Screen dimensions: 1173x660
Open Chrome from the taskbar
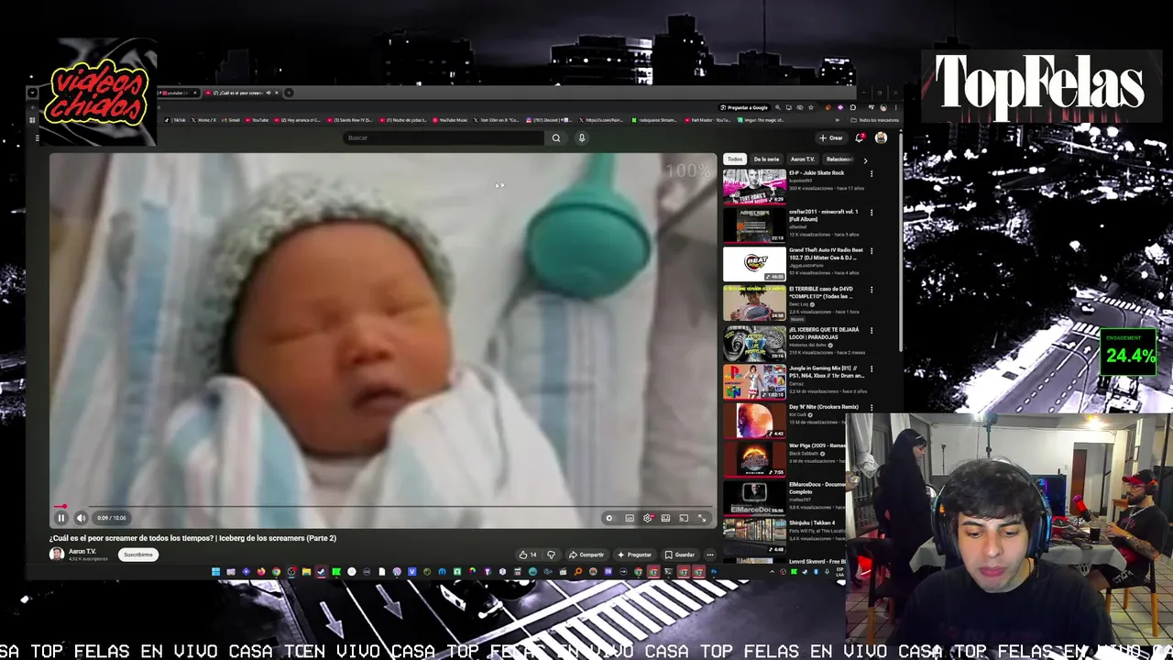coord(276,572)
